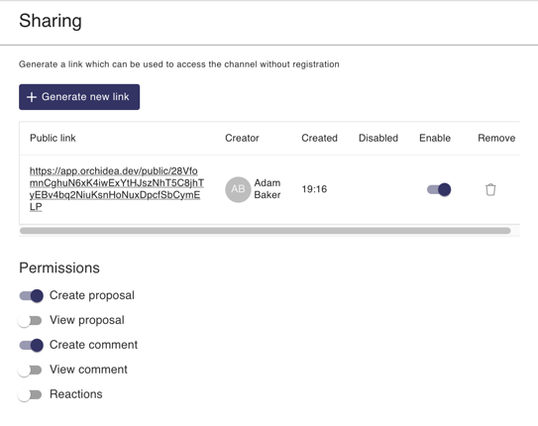The height and width of the screenshot is (426, 538).
Task: Click the Created column header
Action: tap(319, 138)
